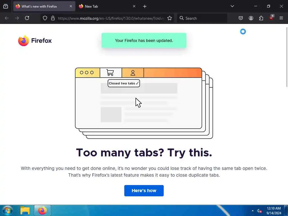This screenshot has height=216, width=288.
Task: View site security padlock info
Action: pyautogui.click(x=53, y=18)
